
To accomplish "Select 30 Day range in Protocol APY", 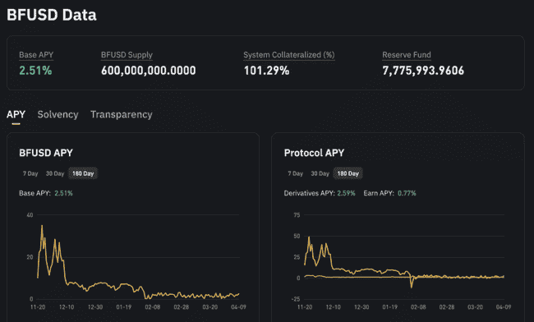I will (x=320, y=173).
